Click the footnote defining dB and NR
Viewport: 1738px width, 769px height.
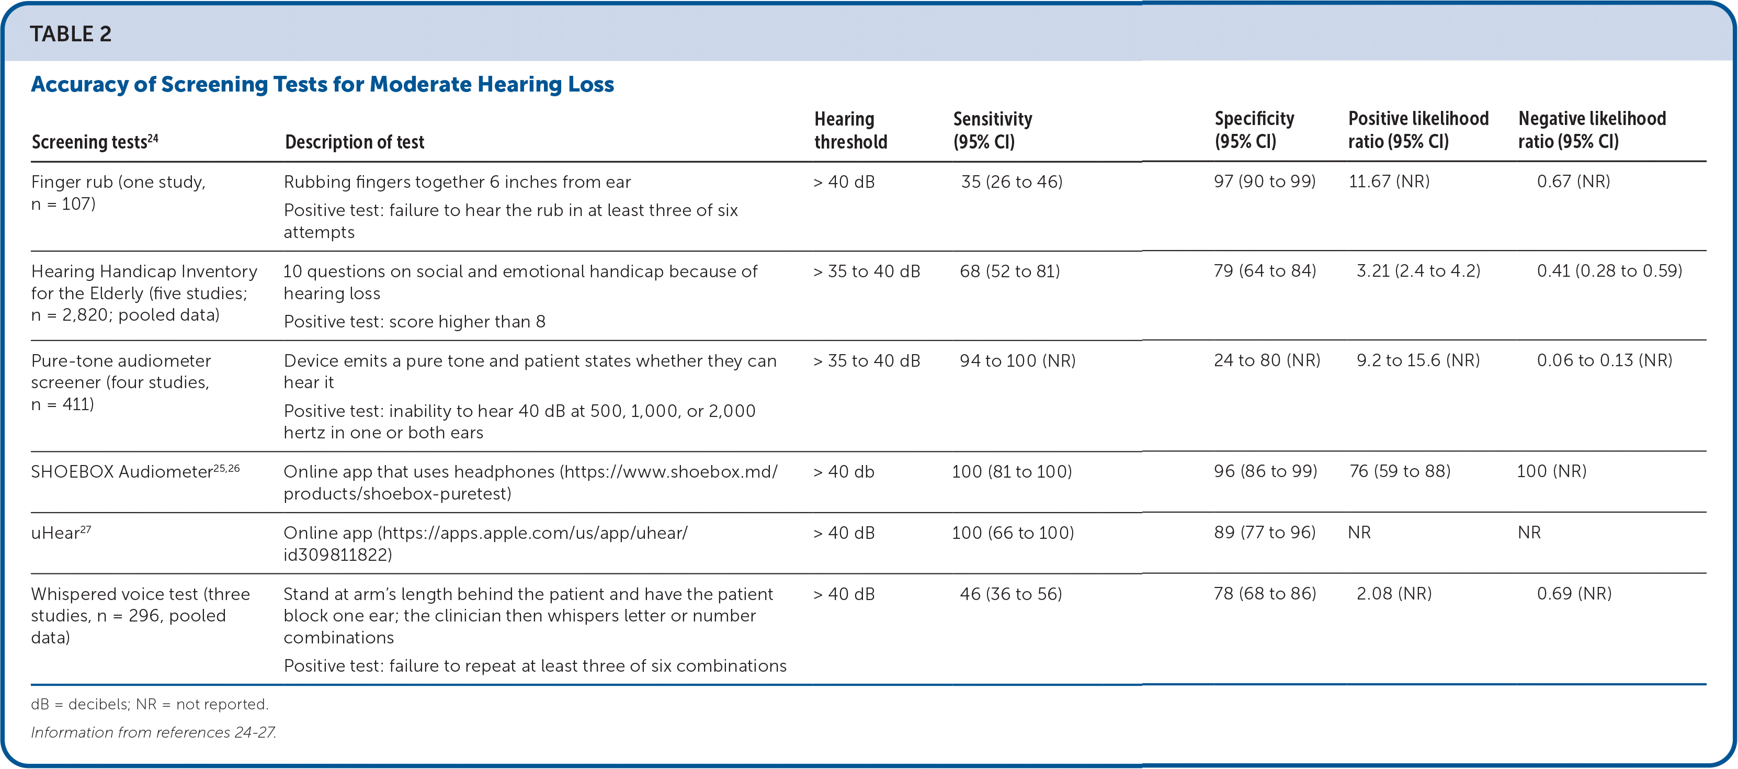tap(150, 704)
